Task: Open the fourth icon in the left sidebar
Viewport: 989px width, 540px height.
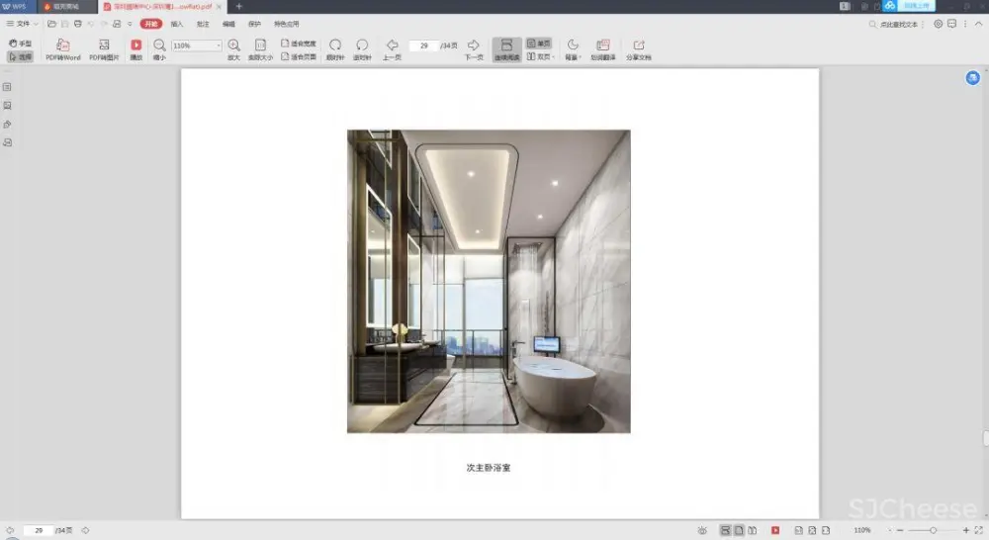Action: [8, 142]
